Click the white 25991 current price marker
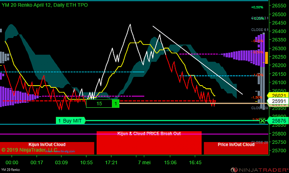 [278, 101]
